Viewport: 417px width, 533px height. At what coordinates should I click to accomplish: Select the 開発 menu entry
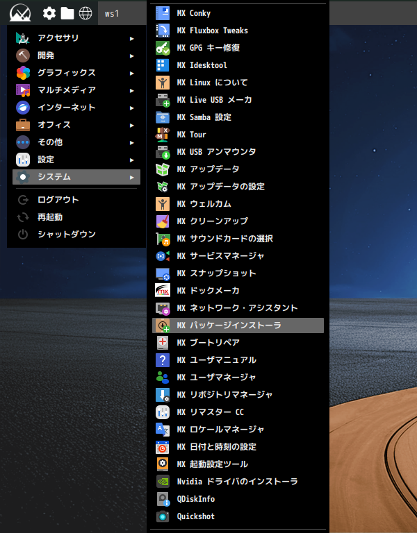76,56
